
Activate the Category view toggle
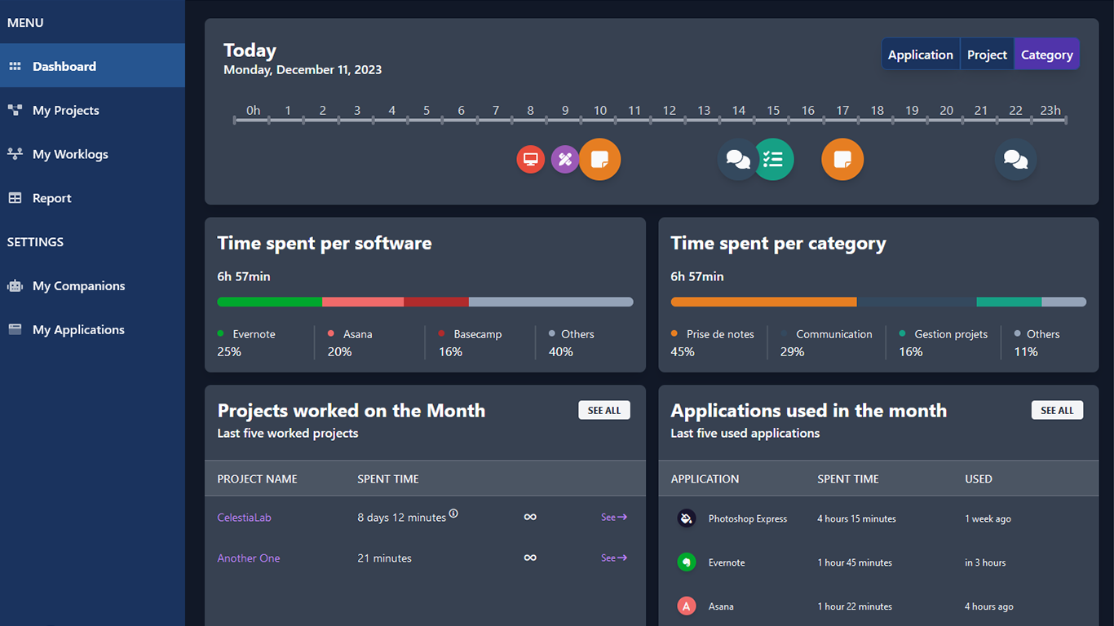click(x=1046, y=54)
